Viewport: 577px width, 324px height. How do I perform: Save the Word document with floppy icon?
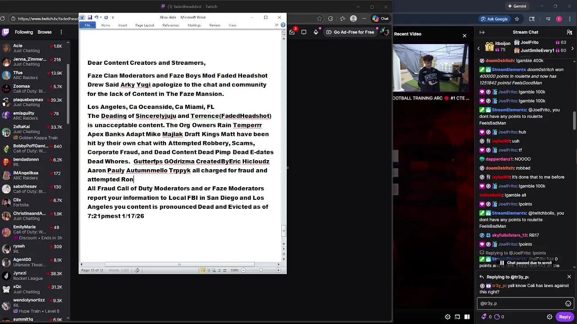(90, 18)
